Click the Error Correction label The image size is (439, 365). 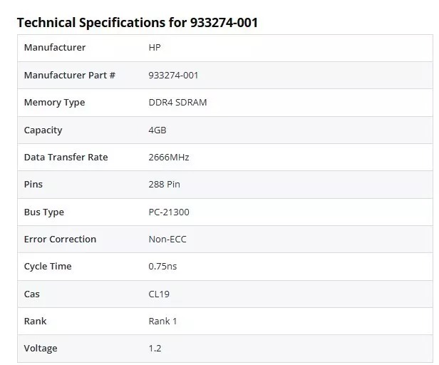(x=60, y=239)
